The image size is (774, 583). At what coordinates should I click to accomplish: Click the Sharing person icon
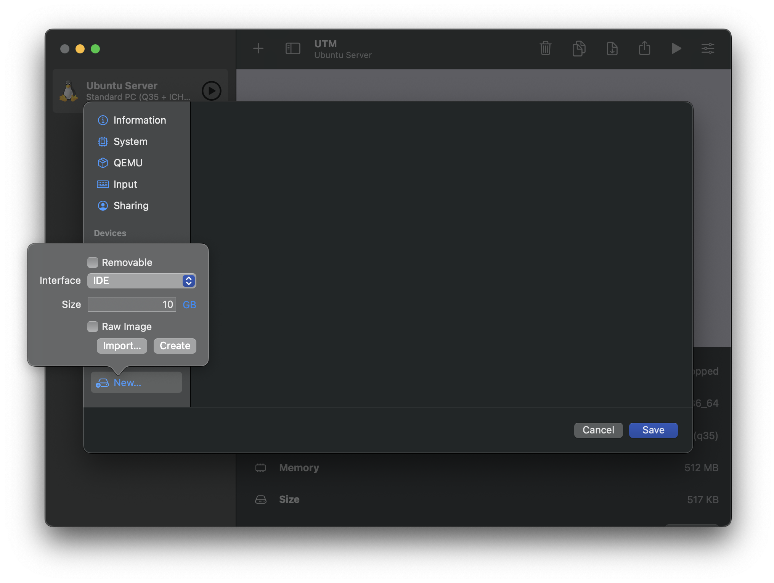tap(103, 206)
